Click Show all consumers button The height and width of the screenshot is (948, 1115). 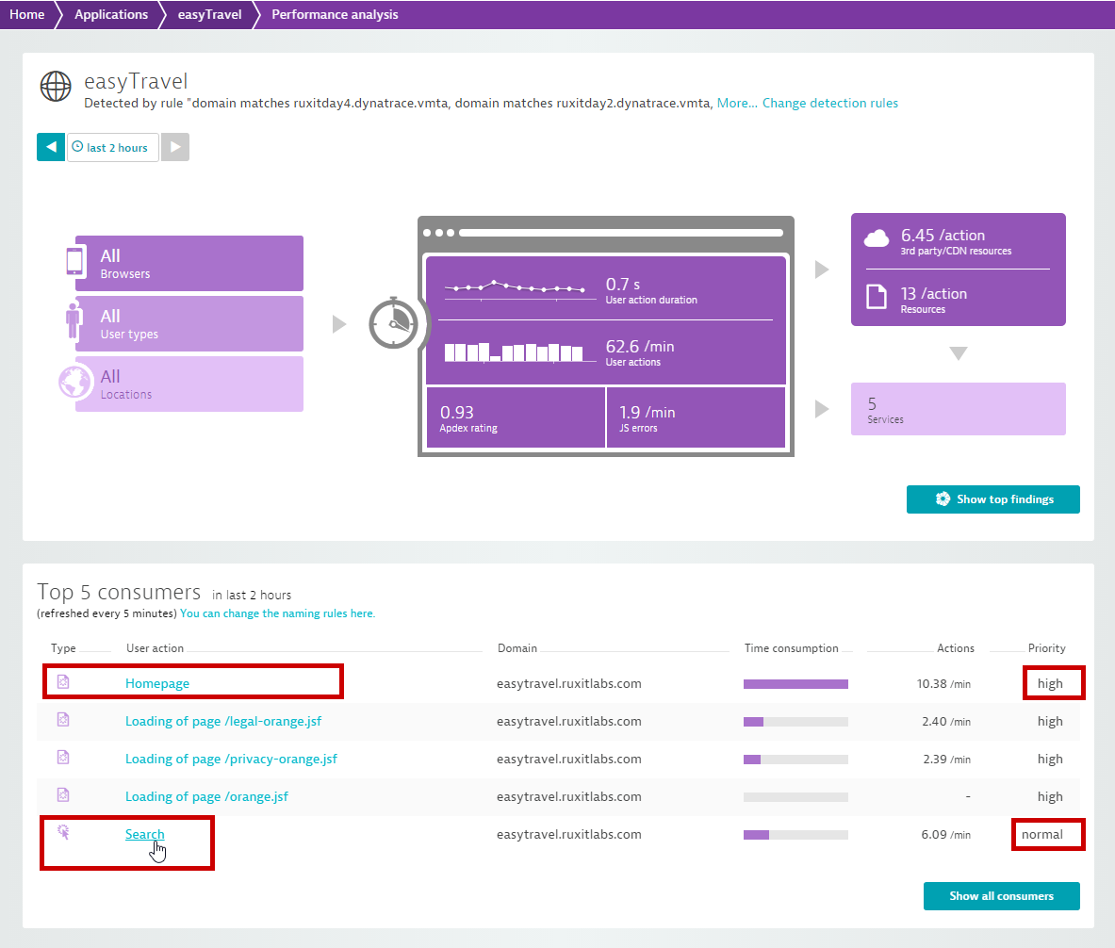[x=1001, y=896]
